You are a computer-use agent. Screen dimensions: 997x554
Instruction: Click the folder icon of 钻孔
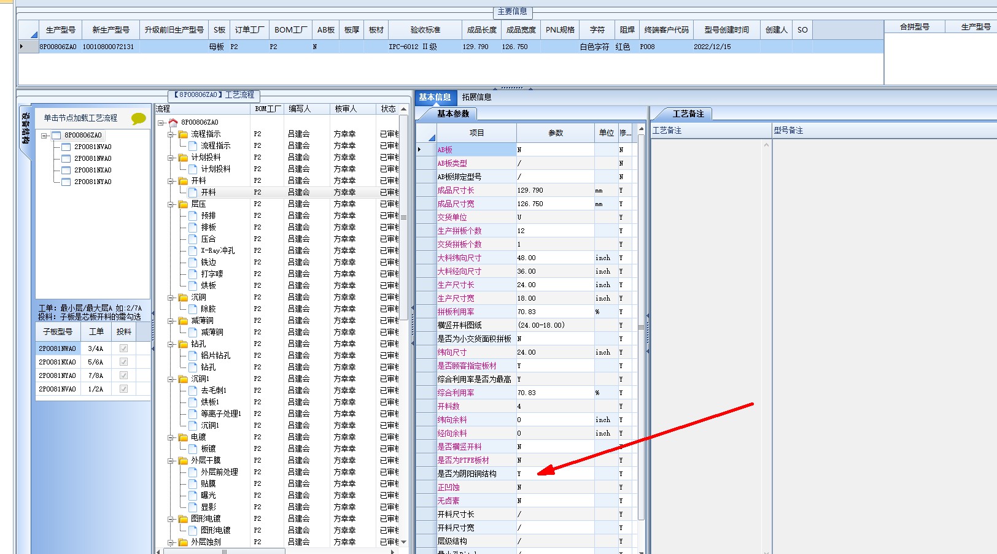coord(183,344)
